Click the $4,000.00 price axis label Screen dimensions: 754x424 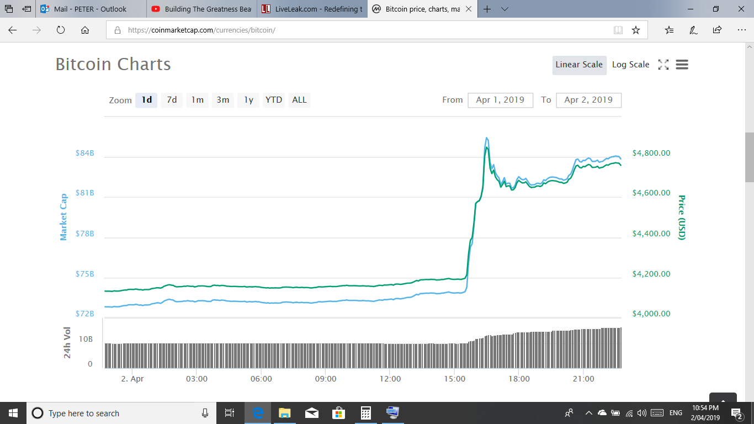[x=651, y=314]
